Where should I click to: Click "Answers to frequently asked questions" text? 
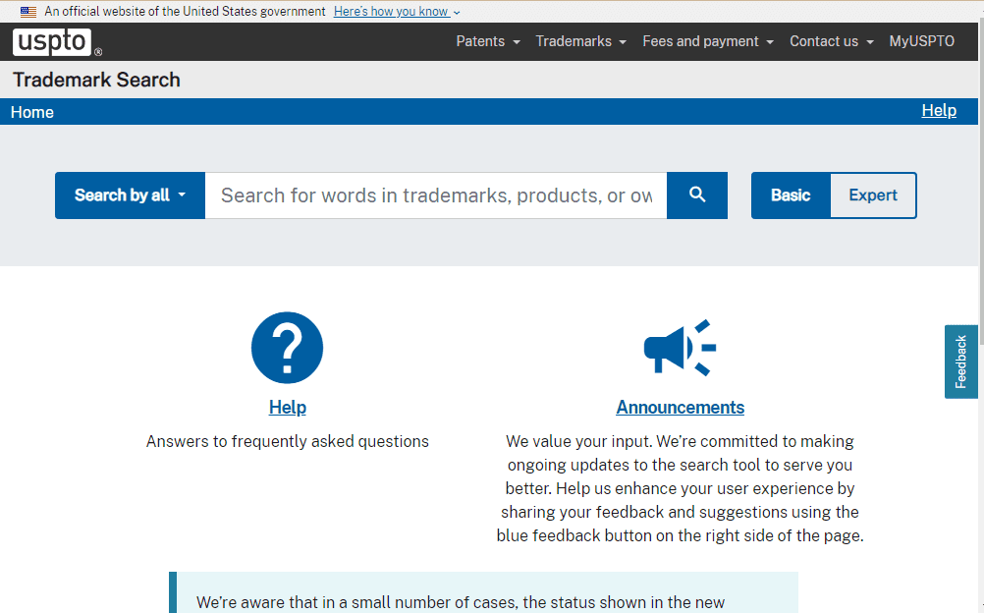[x=288, y=441]
